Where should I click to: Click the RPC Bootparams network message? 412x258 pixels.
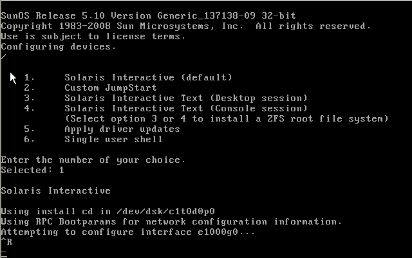coord(171,221)
